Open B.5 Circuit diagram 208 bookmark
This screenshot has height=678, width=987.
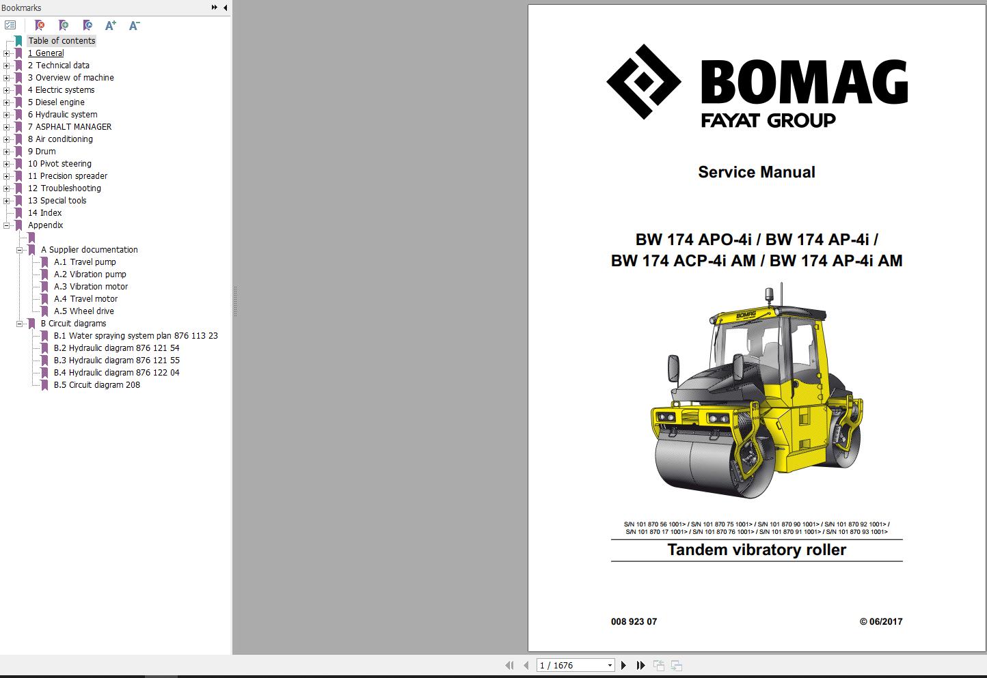[x=97, y=385]
